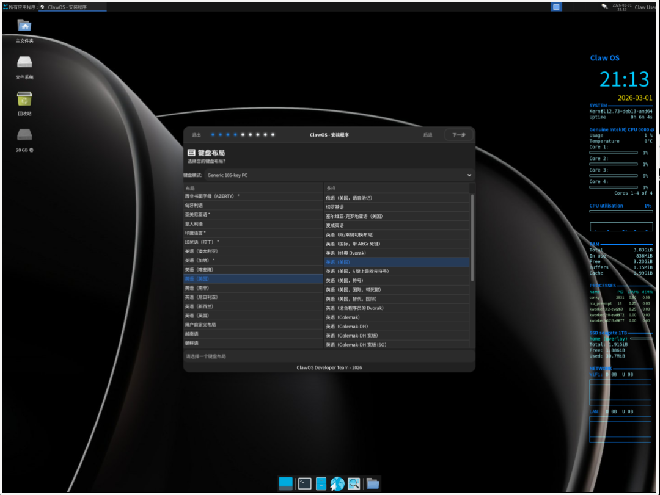The width and height of the screenshot is (660, 495).
Task: Select variant 英语 (Colemak-DH 宽版)
Action: tap(397, 336)
